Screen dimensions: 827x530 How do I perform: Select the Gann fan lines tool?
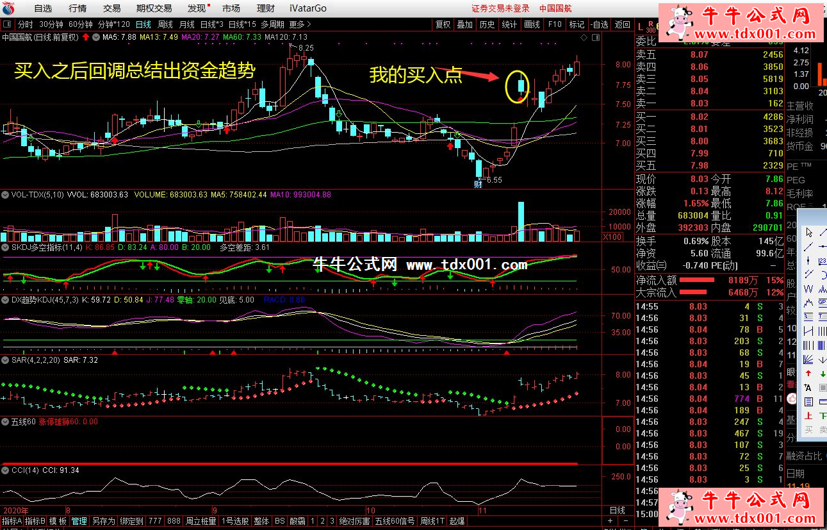click(808, 360)
